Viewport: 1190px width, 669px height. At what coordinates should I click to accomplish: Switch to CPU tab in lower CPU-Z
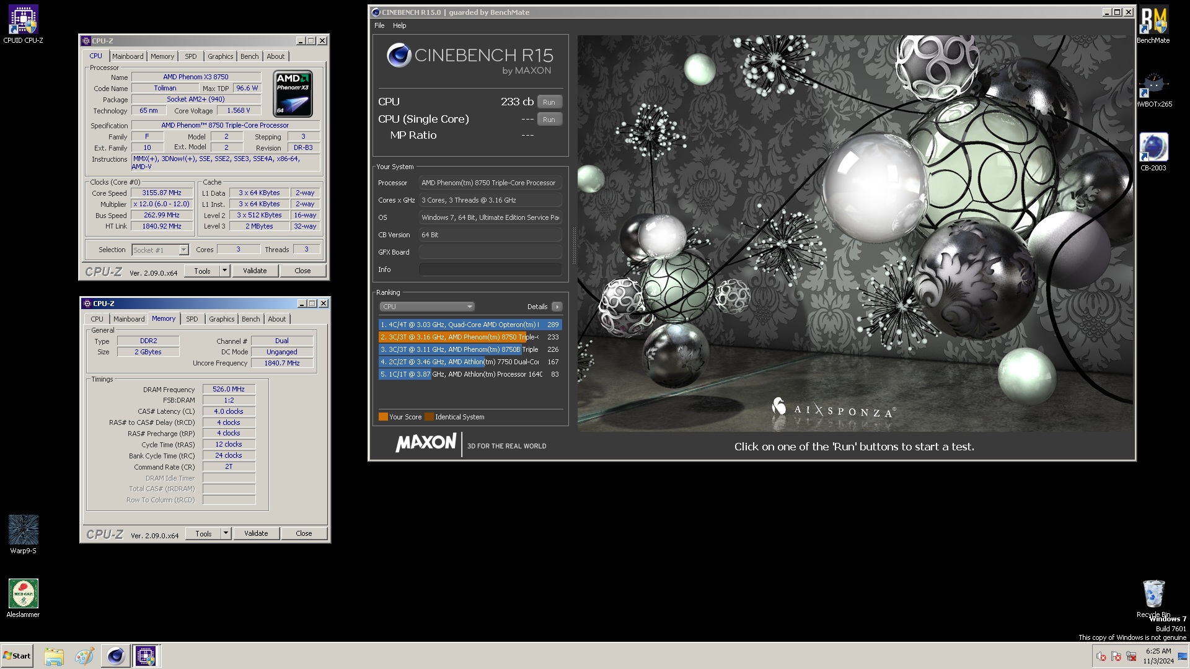[x=97, y=319]
